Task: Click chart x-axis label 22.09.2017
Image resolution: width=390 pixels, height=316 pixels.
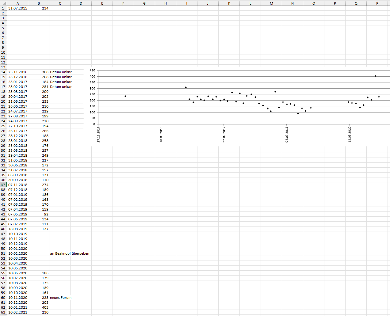Action: (x=224, y=135)
